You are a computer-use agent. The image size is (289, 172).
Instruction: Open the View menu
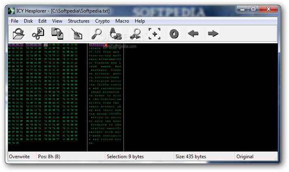(57, 21)
